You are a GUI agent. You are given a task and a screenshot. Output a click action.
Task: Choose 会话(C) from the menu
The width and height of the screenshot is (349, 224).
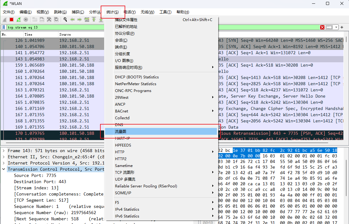pos(161,40)
